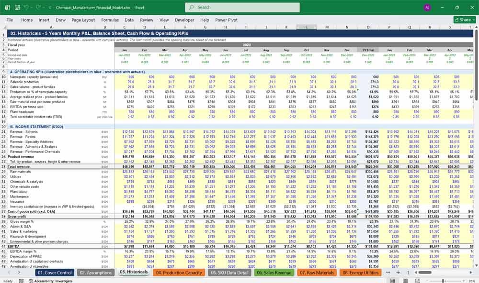Viewport: 479px width, 283px height.
Task: Switch to 05. SKU Data Detail sheet
Action: pyautogui.click(x=229, y=272)
